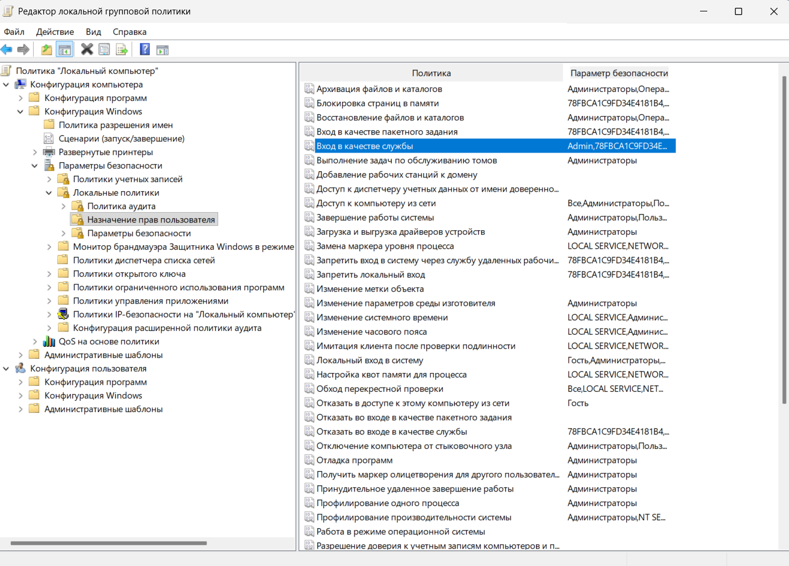Image resolution: width=789 pixels, height=566 pixels.
Task: Click the 'Развернутые принтеры' printer icon
Action: [x=49, y=152]
